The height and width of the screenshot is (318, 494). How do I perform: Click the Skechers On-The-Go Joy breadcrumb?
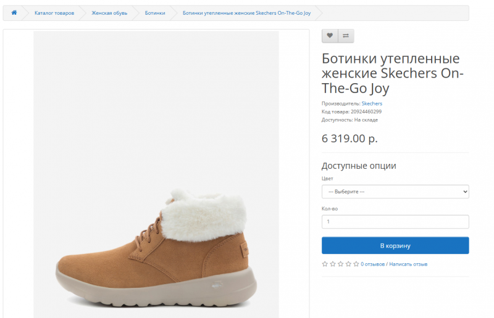coord(246,13)
